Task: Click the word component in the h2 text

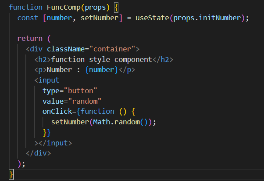Action: pos(133,60)
